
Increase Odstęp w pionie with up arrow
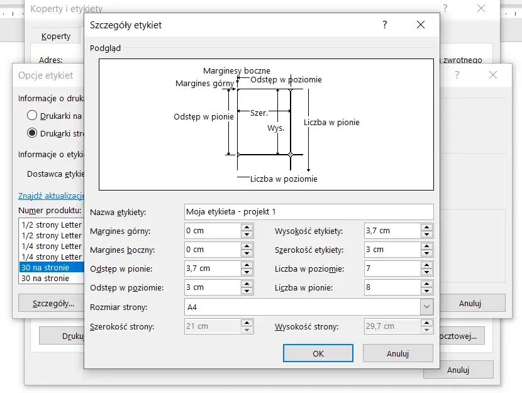click(247, 265)
